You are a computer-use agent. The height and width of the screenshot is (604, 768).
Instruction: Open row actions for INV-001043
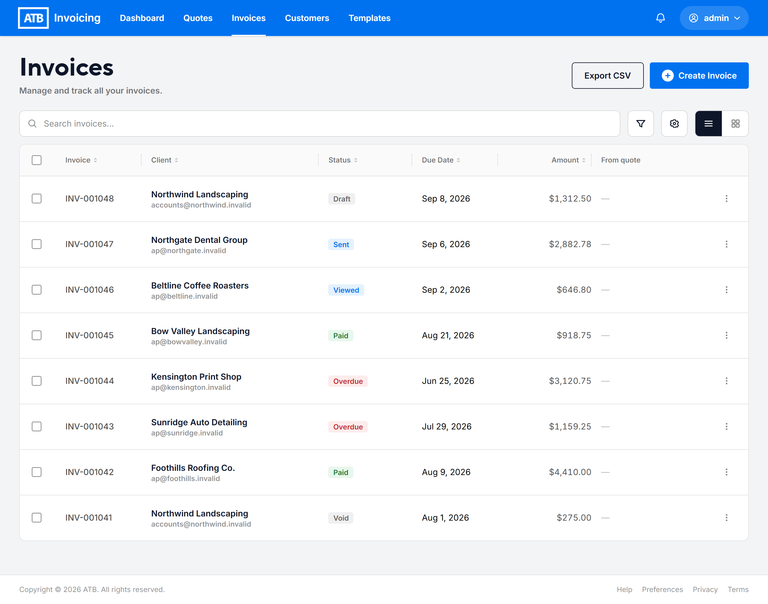coord(727,426)
